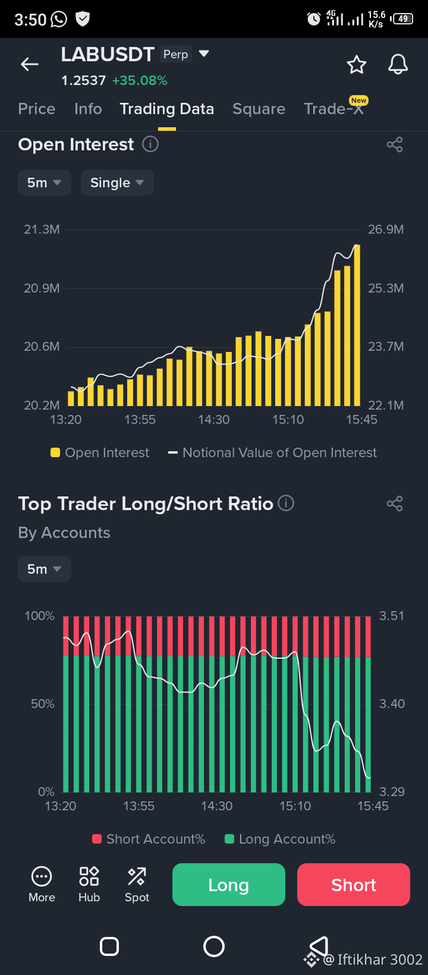Screen dimensions: 428x975
Task: Open the Single display mode dropdown
Action: pyautogui.click(x=117, y=183)
